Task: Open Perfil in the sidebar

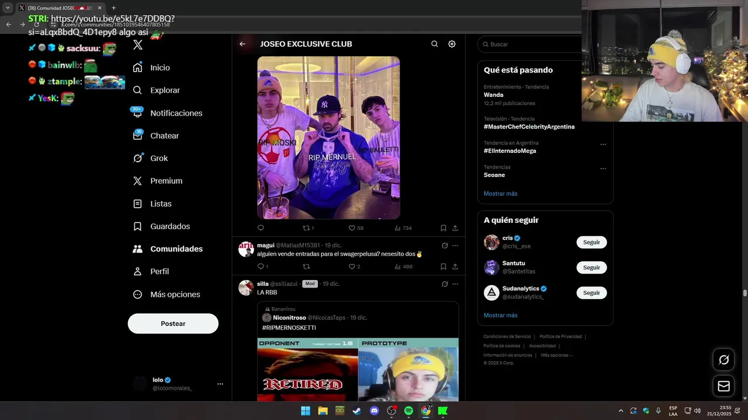Action: coord(151,272)
